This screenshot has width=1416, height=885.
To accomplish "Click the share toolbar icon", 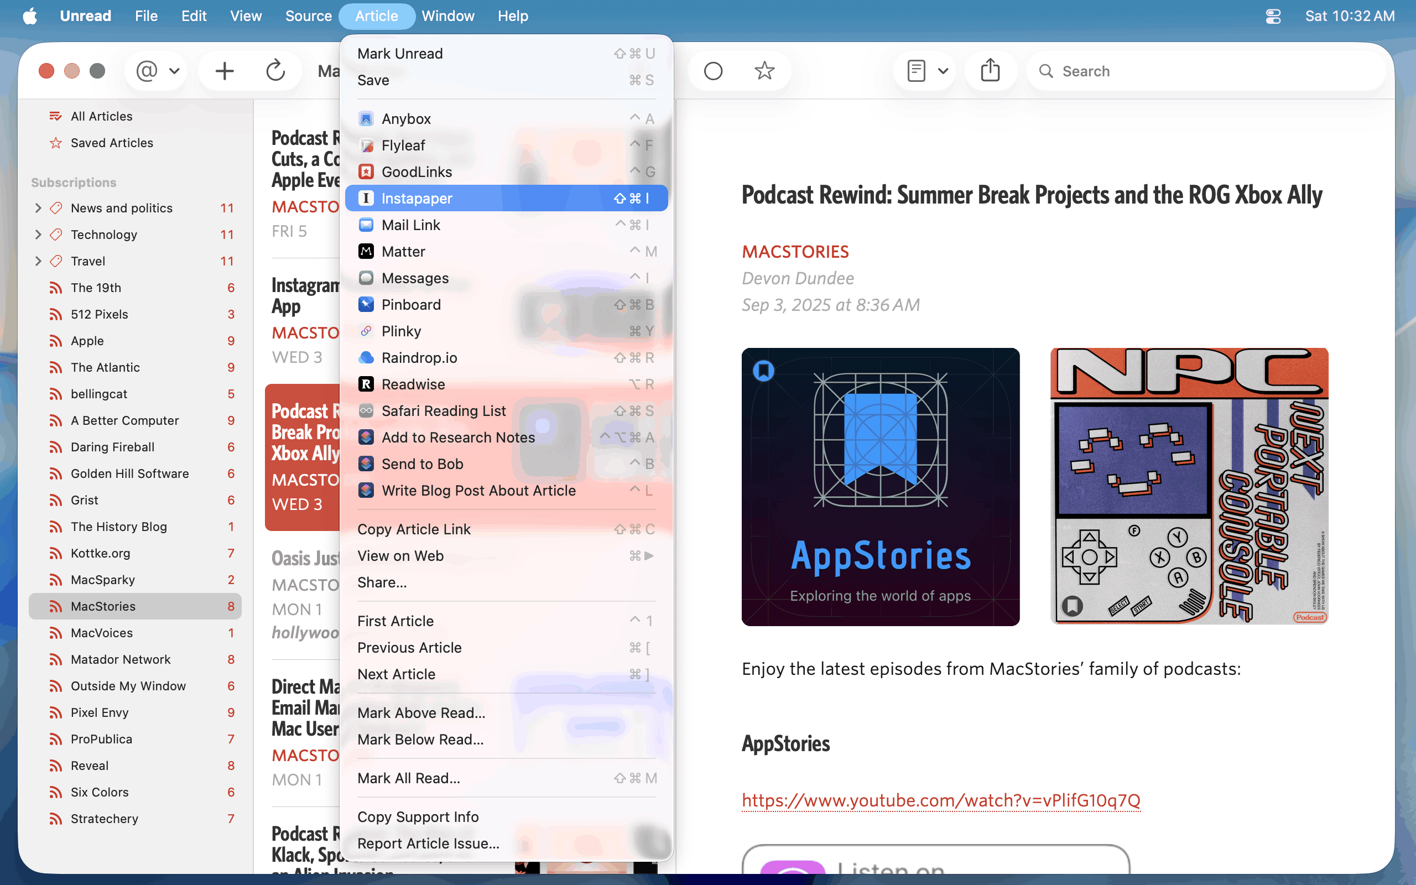I will click(990, 71).
